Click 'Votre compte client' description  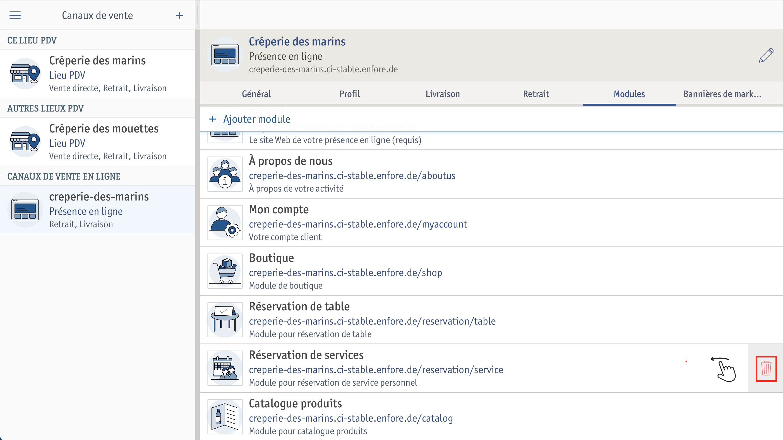pos(285,237)
